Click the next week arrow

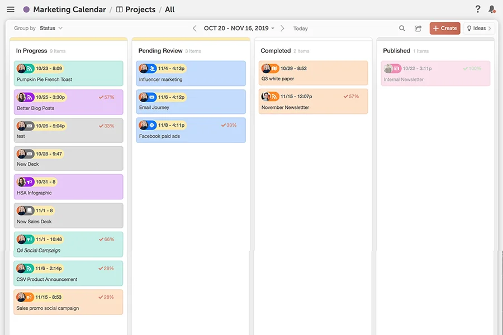pyautogui.click(x=282, y=28)
